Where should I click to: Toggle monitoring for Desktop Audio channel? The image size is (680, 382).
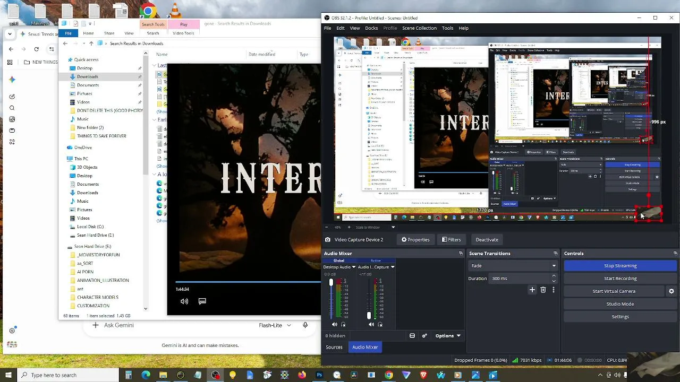click(343, 324)
